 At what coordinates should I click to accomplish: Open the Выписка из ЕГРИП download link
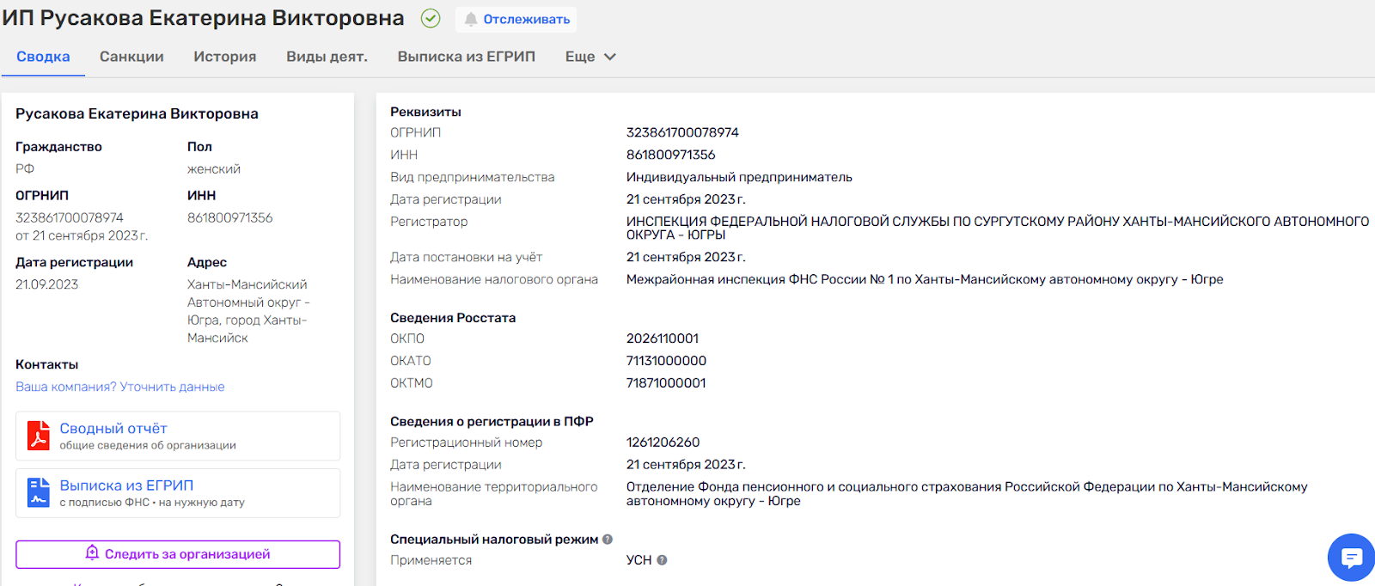[126, 485]
